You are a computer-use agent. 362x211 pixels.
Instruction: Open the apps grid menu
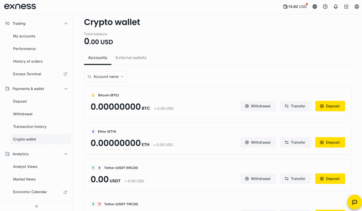pos(346,7)
